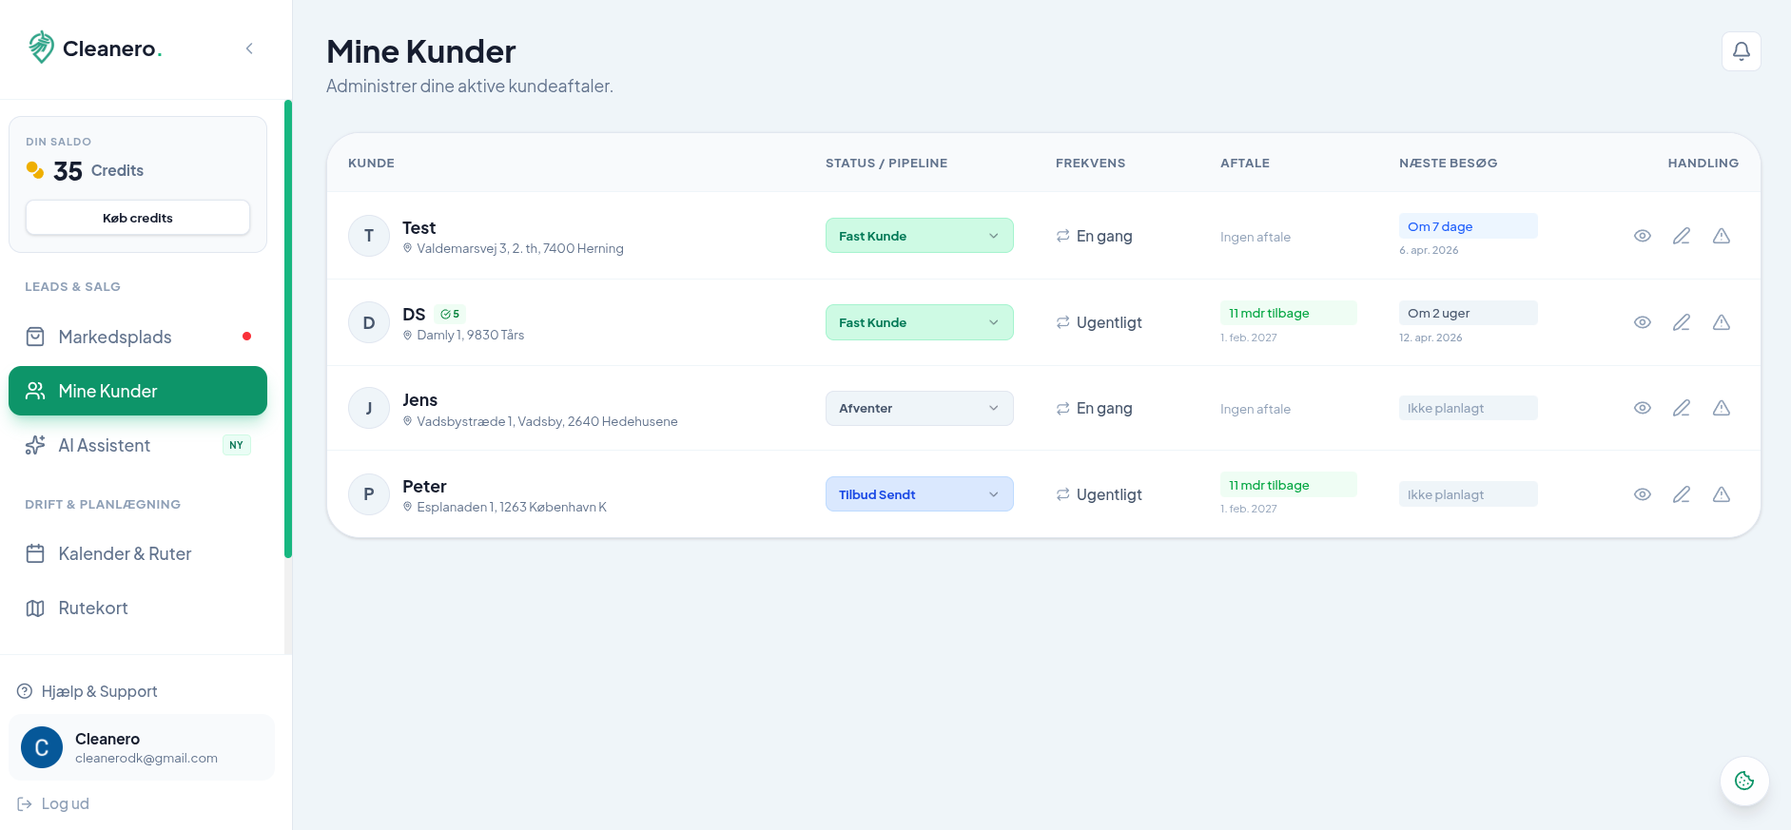
Task: Click the edit pencil for customer Test
Action: click(x=1681, y=236)
